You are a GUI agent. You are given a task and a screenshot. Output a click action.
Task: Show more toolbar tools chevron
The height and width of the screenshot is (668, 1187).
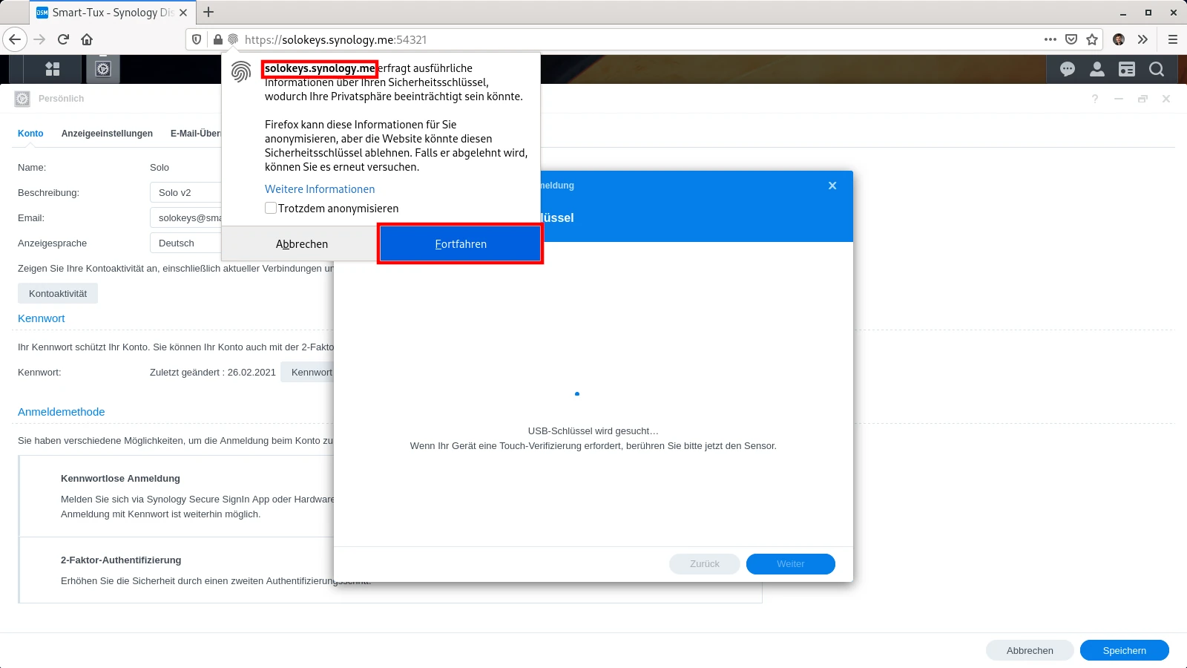point(1142,39)
